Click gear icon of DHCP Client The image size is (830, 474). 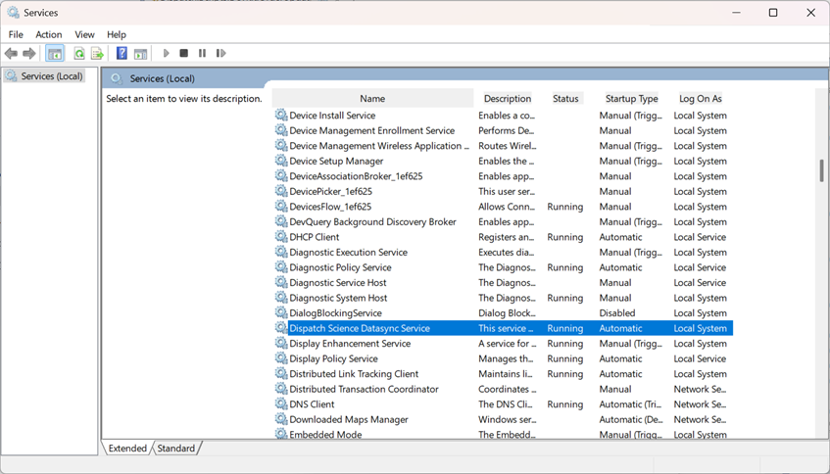280,236
